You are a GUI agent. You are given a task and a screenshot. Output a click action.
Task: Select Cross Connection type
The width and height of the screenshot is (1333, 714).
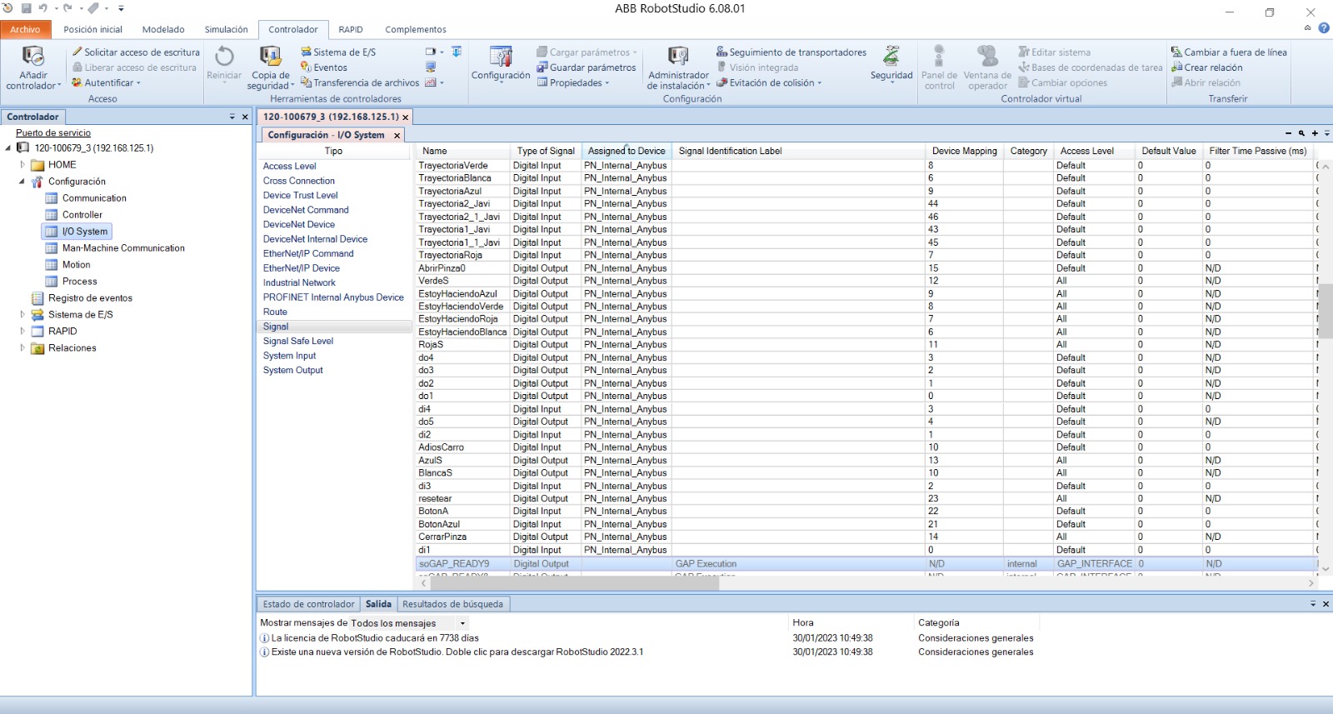tap(299, 181)
